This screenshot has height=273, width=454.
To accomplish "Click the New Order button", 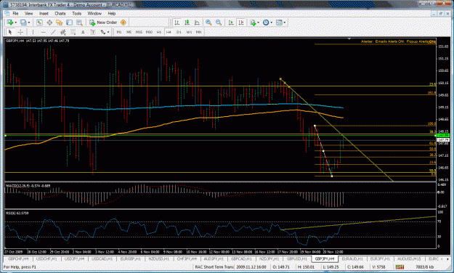I will 103,23.
